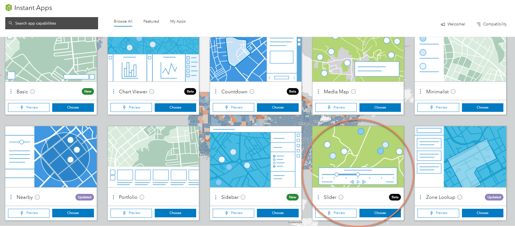Click the Portfolio template thumbnail image
Viewport: 515px width, 227px height.
click(153, 157)
